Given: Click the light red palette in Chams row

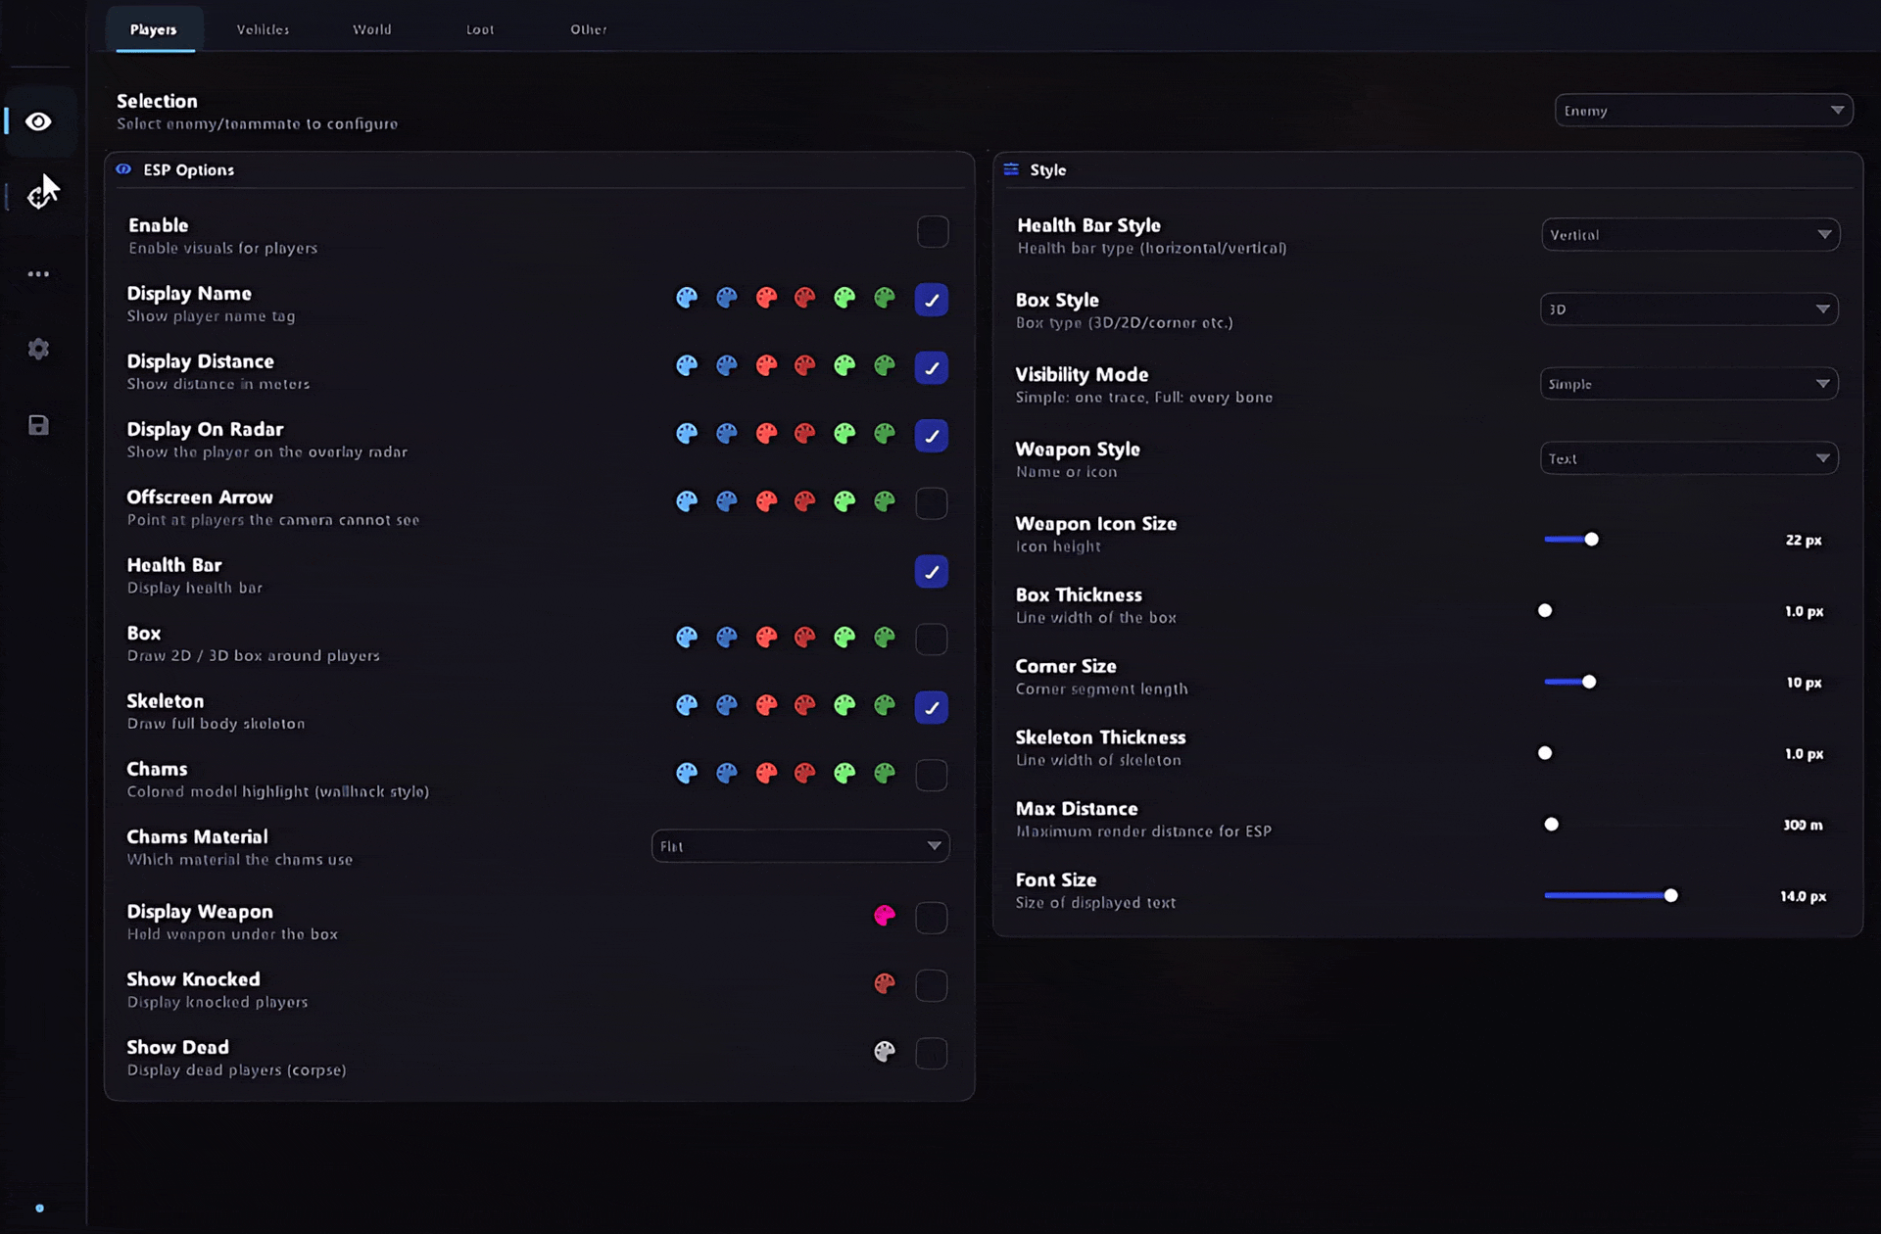Looking at the screenshot, I should click(766, 773).
